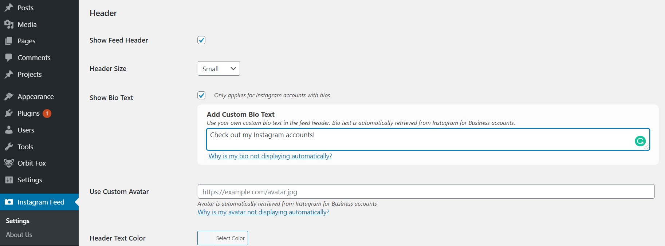The height and width of the screenshot is (246, 665).
Task: Click the Media library icon
Action: point(9,24)
